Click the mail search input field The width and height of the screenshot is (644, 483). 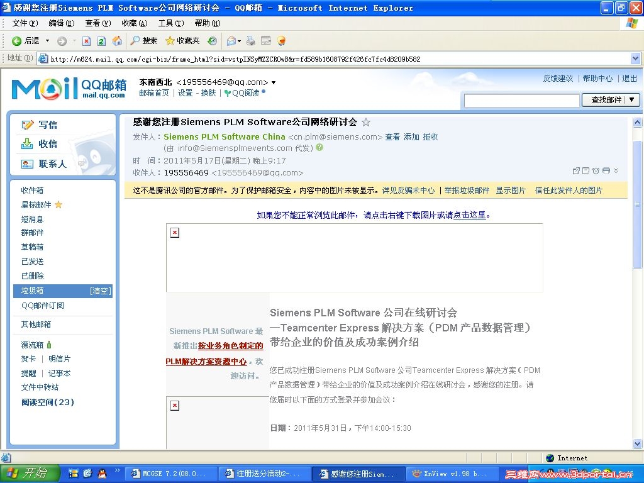click(521, 100)
